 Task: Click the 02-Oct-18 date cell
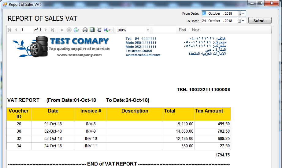53,131
